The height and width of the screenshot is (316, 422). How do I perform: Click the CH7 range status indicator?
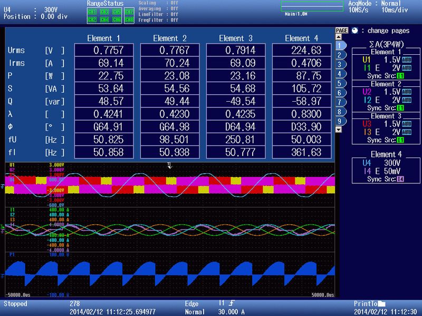tap(129, 12)
